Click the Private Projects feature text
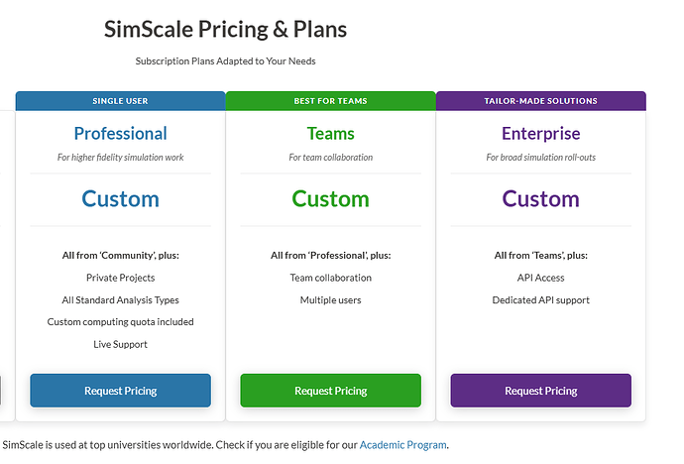Viewport: 684px width, 464px height. click(x=120, y=278)
